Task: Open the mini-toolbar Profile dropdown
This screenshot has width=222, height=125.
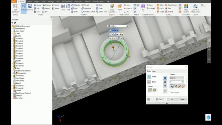Action: pyautogui.click(x=117, y=30)
